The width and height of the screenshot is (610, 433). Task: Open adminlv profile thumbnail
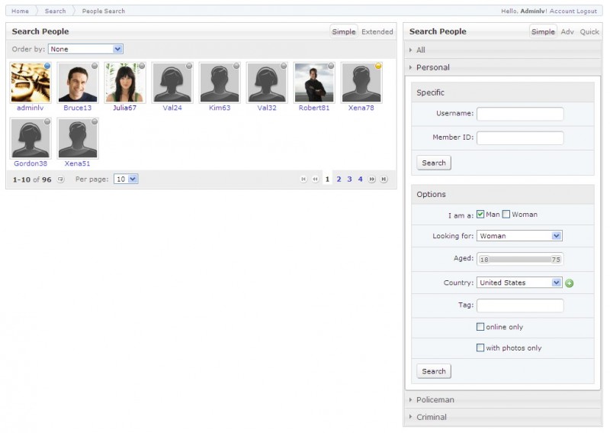30,82
